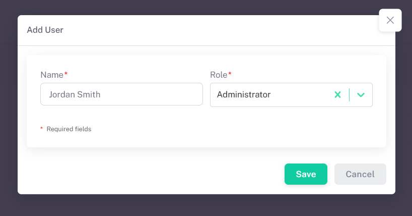Click the Role field label
Image resolution: width=412 pixels, height=216 pixels.
click(219, 75)
